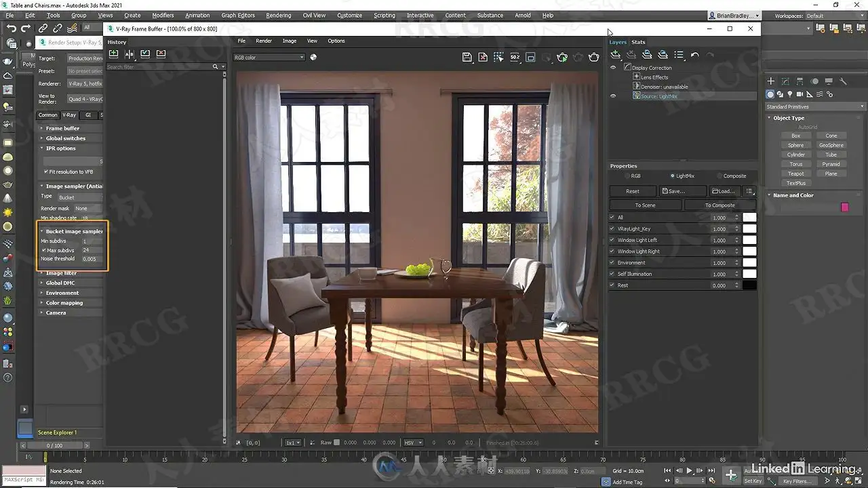Create a Teapot primitive
868x488 pixels.
[x=796, y=174]
